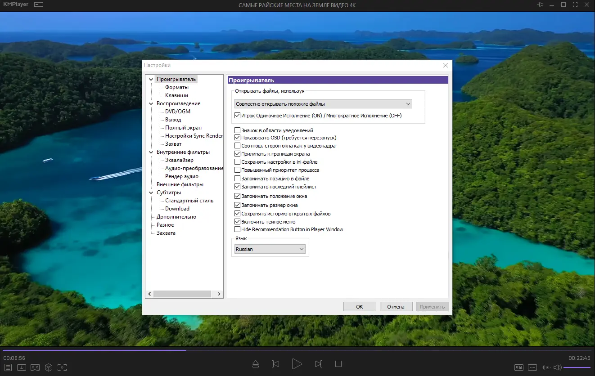The height and width of the screenshot is (376, 595).
Task: Click the eject/open file button
Action: pos(256,364)
